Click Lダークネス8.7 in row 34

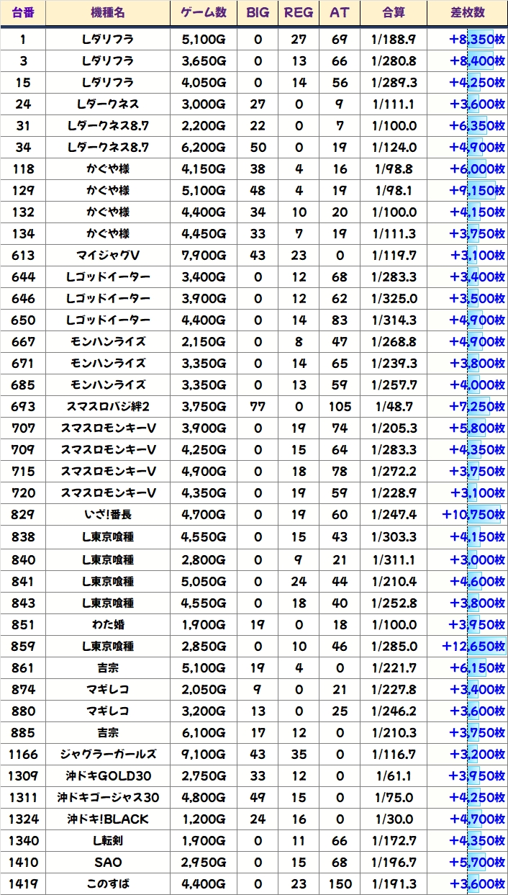point(108,147)
